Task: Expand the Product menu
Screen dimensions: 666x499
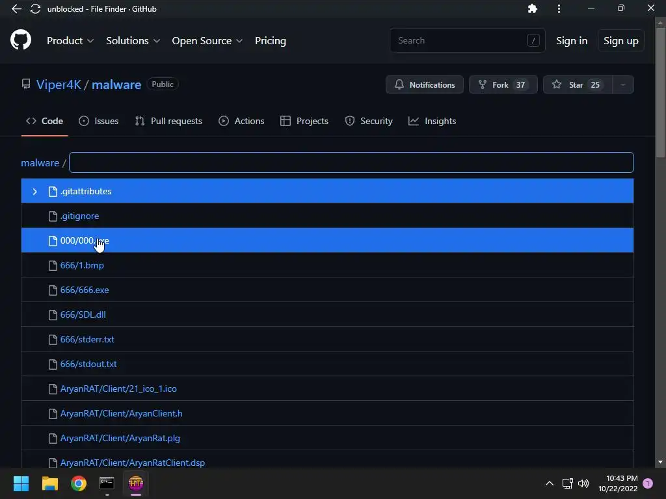Action: tap(70, 41)
